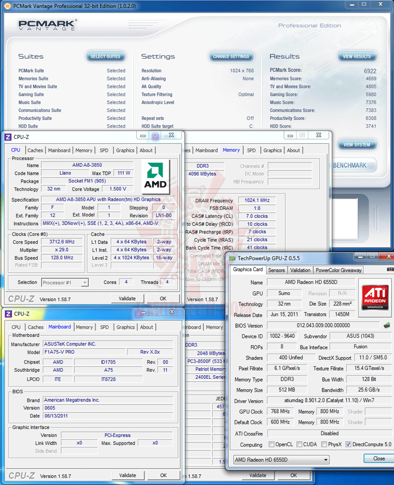394x485 pixels.
Task: Click the Name field showing AMD A8-3850
Action: 87,165
